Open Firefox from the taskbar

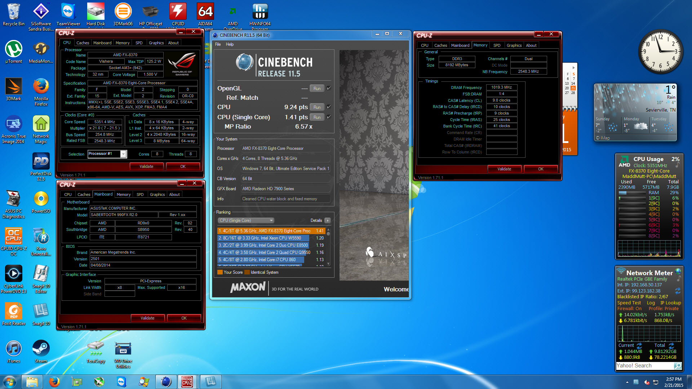(x=54, y=382)
